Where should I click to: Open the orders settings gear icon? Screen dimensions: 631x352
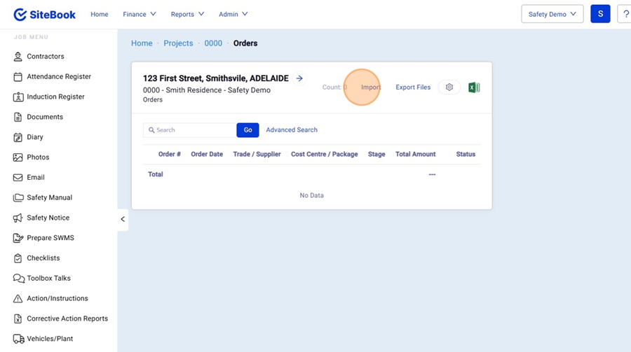tap(449, 87)
